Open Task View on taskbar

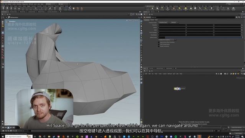[x=35, y=136]
